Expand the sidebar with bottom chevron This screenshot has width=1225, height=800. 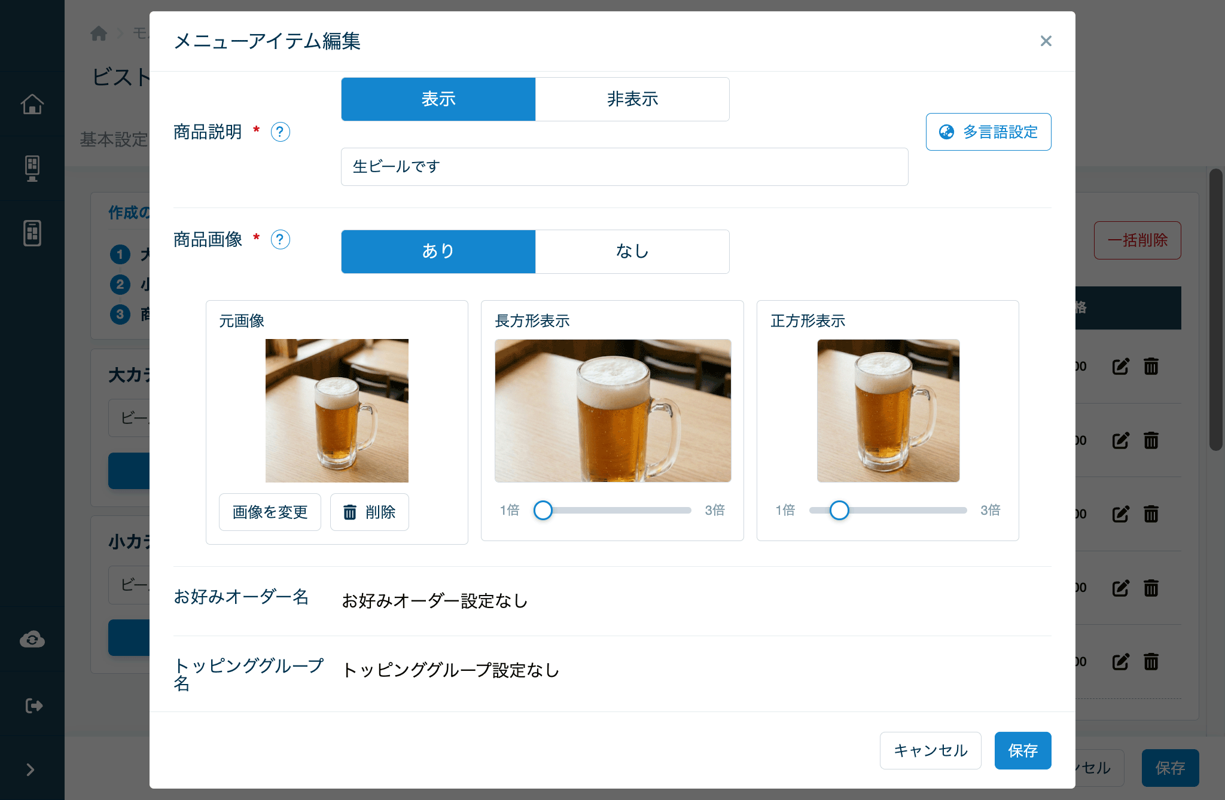[x=31, y=770]
